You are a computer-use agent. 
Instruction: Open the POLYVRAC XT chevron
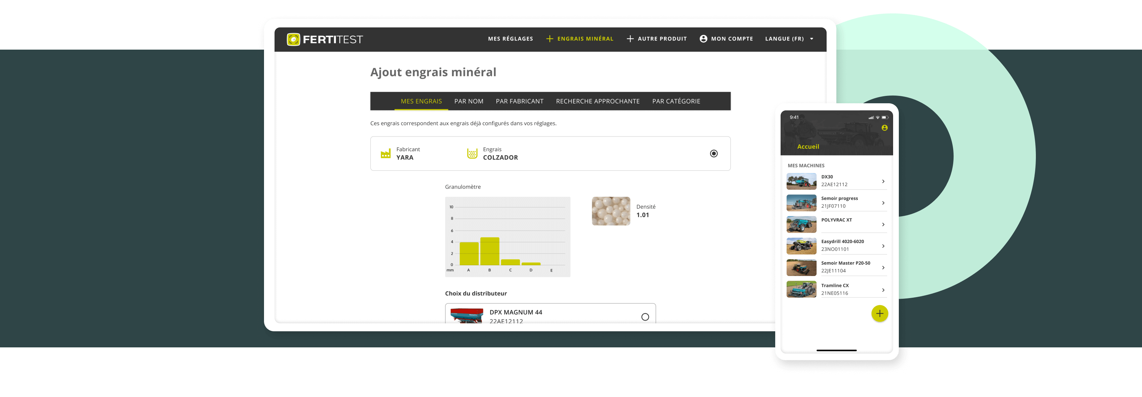tap(883, 225)
